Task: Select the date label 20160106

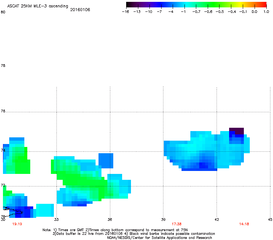Action: tap(80, 10)
